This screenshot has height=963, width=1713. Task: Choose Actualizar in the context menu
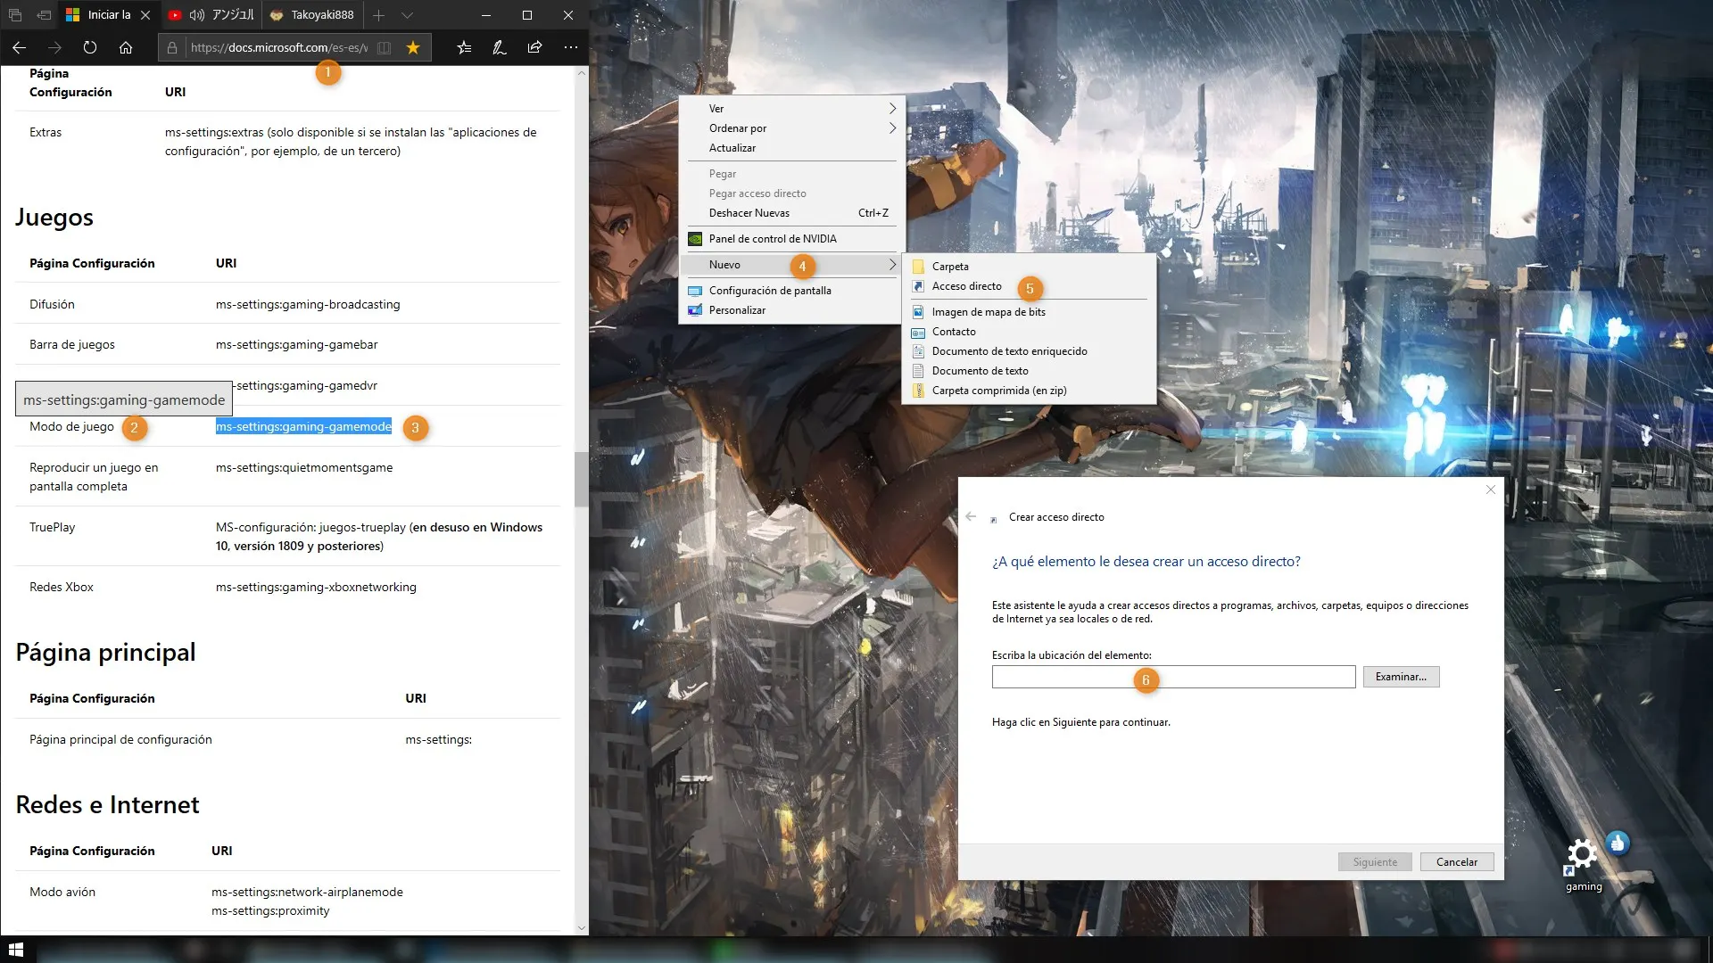792,148
